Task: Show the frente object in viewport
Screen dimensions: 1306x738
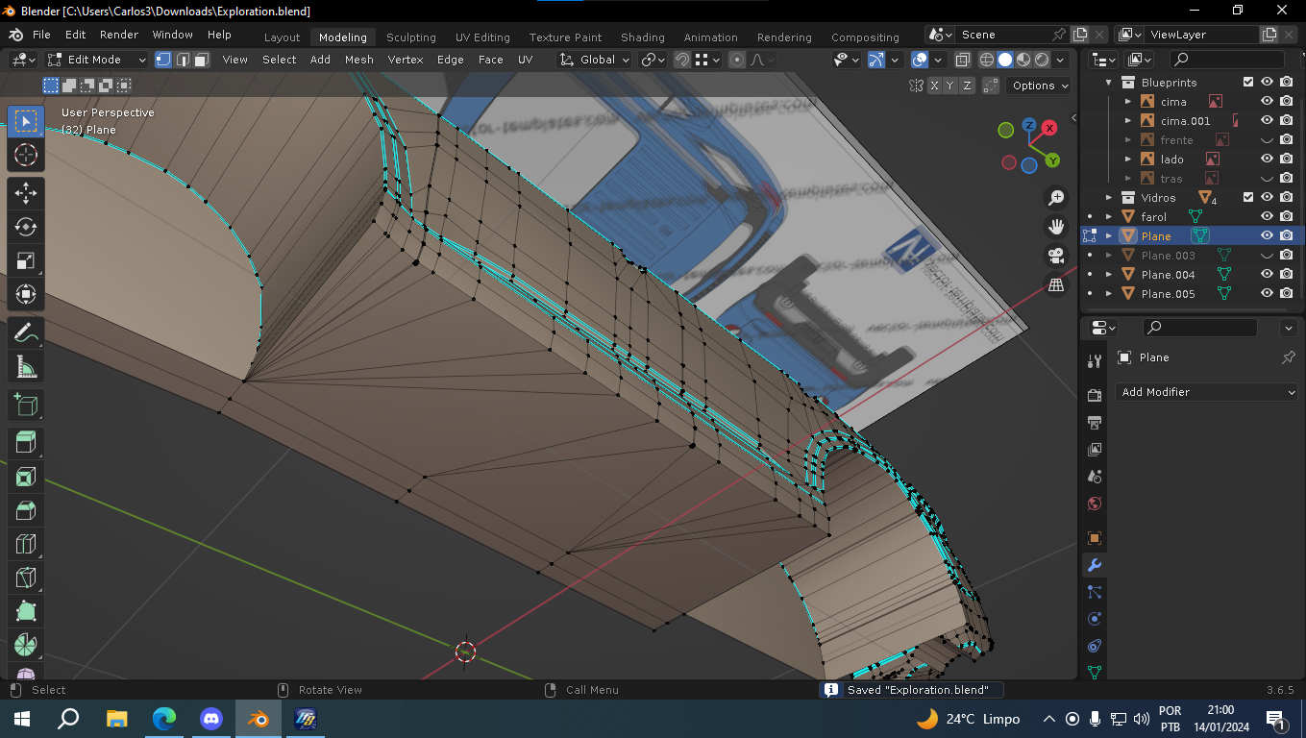Action: tap(1267, 139)
